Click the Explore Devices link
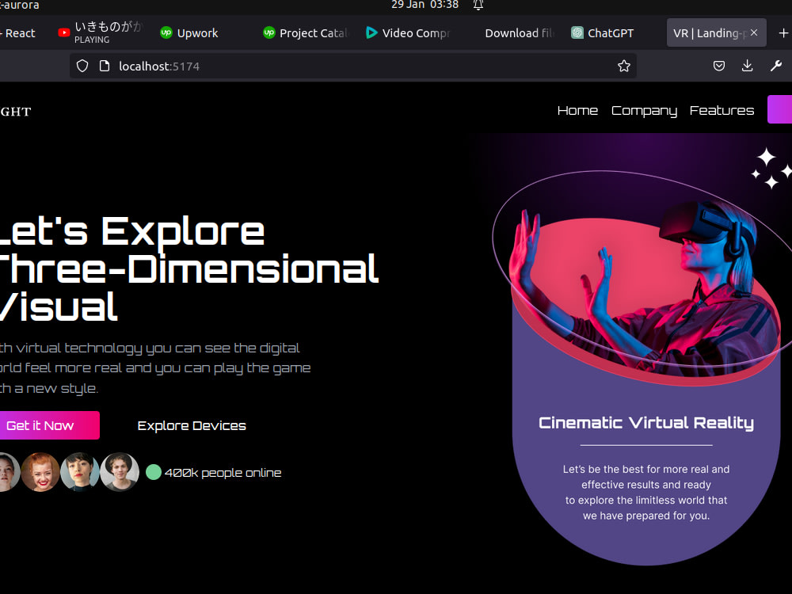The height and width of the screenshot is (594, 792). (192, 426)
